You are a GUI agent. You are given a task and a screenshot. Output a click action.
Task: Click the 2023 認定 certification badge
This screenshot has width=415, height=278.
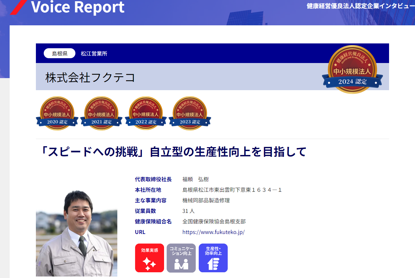190,113
